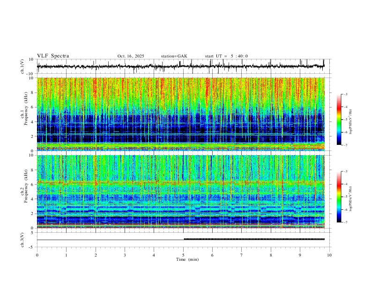Click the "-7" tick on ch.1 colorbar

click(x=346, y=145)
